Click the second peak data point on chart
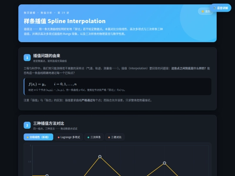 [x=164, y=163]
